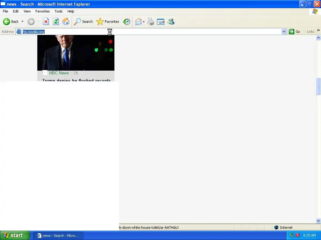Click the Edit page icon in the toolbar

161,22
